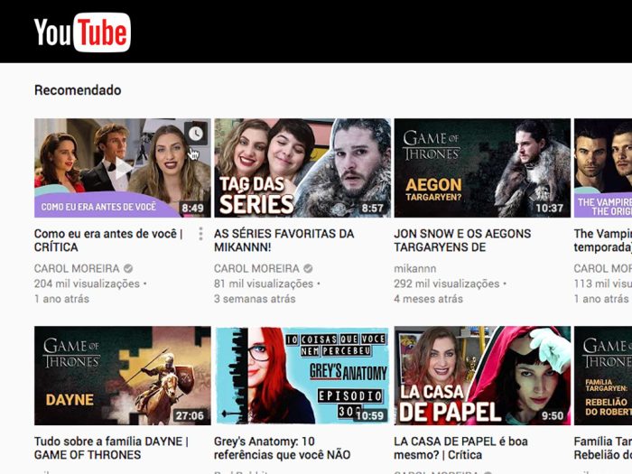Viewport: 632px width, 474px height.
Task: Open the title 'AS SÉRIES FAVORITAS DA MIKANNN!'
Action: coord(284,240)
